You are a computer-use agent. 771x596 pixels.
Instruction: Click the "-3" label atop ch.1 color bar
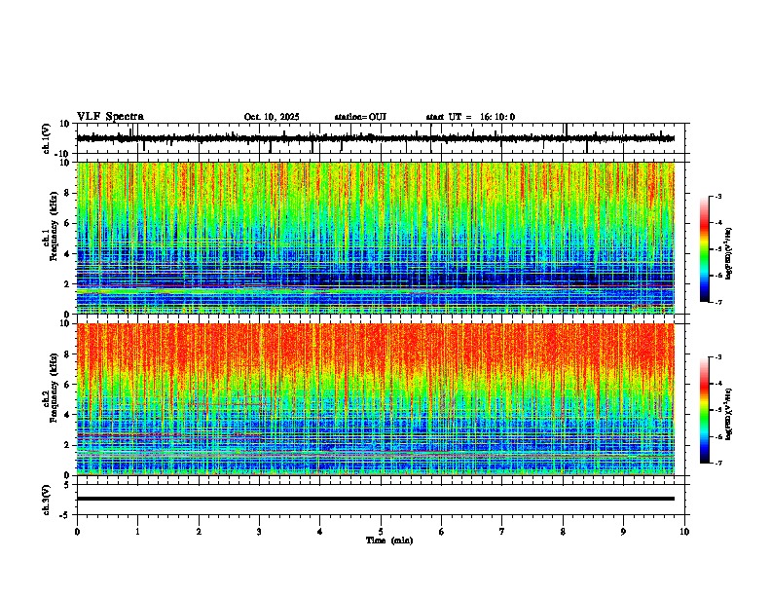coord(717,196)
